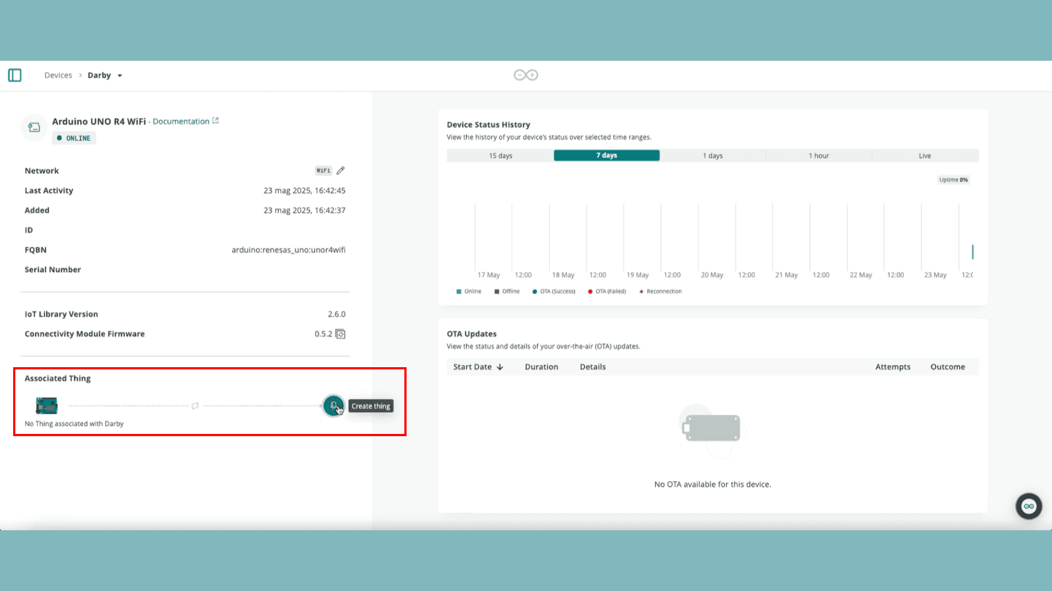Toggle the Online legend entry

(469, 291)
